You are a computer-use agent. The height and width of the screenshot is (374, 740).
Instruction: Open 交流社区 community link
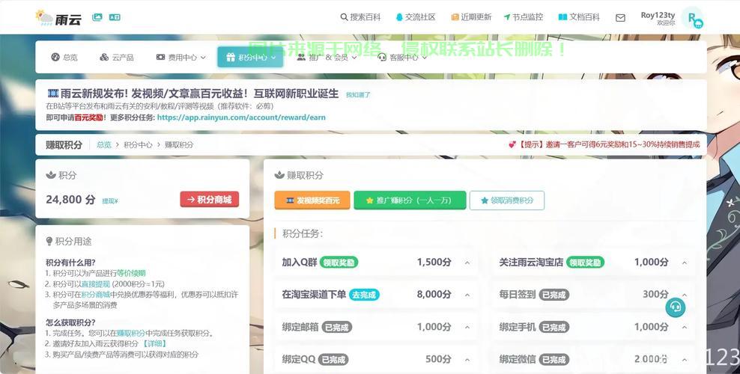click(415, 17)
